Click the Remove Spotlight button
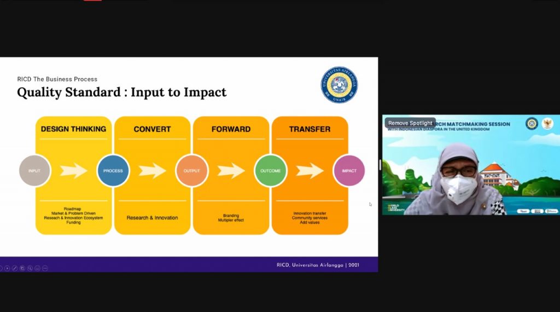 pos(410,123)
